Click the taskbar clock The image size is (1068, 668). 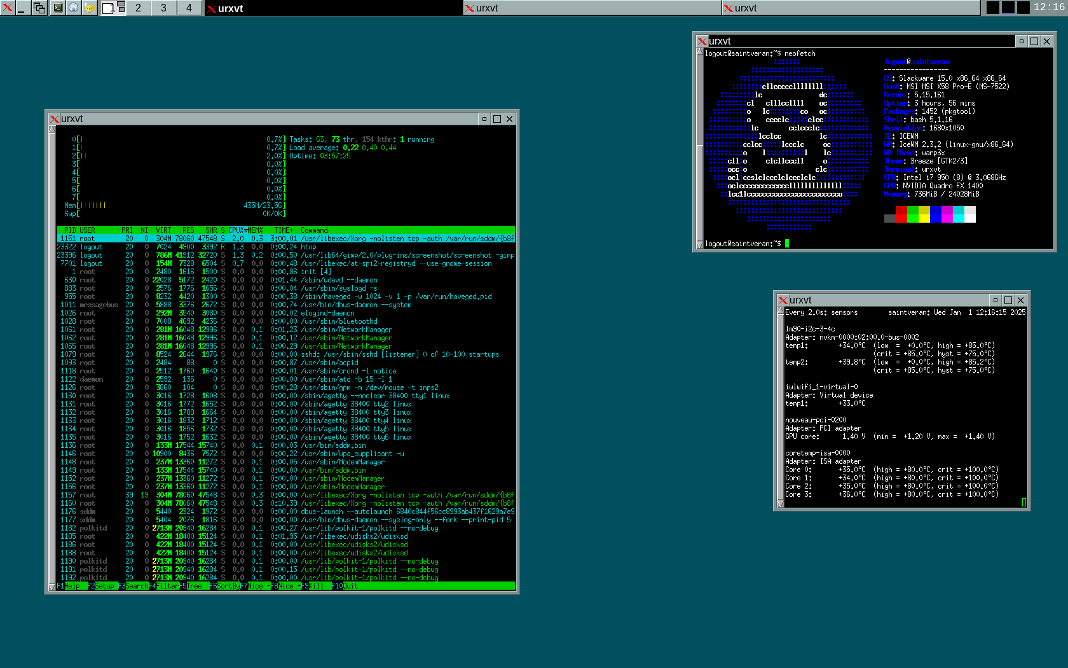[1048, 7]
